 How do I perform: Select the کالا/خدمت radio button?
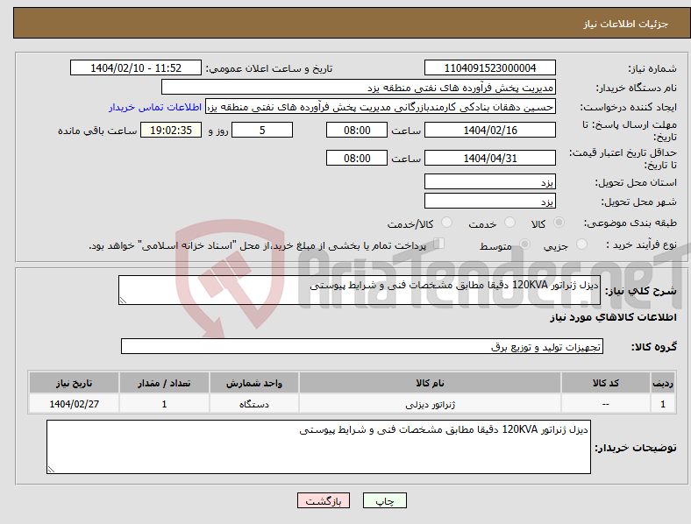pyautogui.click(x=446, y=223)
